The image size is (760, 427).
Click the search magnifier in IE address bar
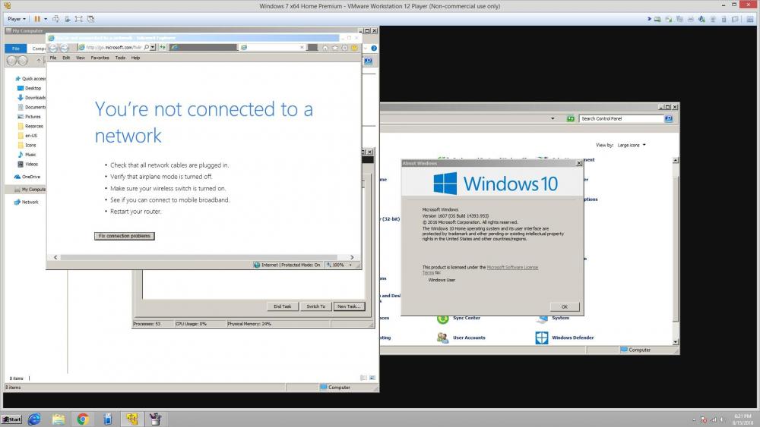pos(147,47)
